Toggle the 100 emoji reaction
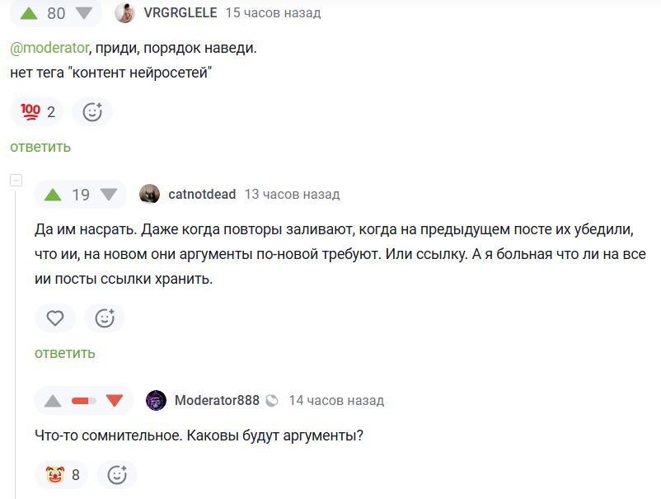 pos(37,112)
